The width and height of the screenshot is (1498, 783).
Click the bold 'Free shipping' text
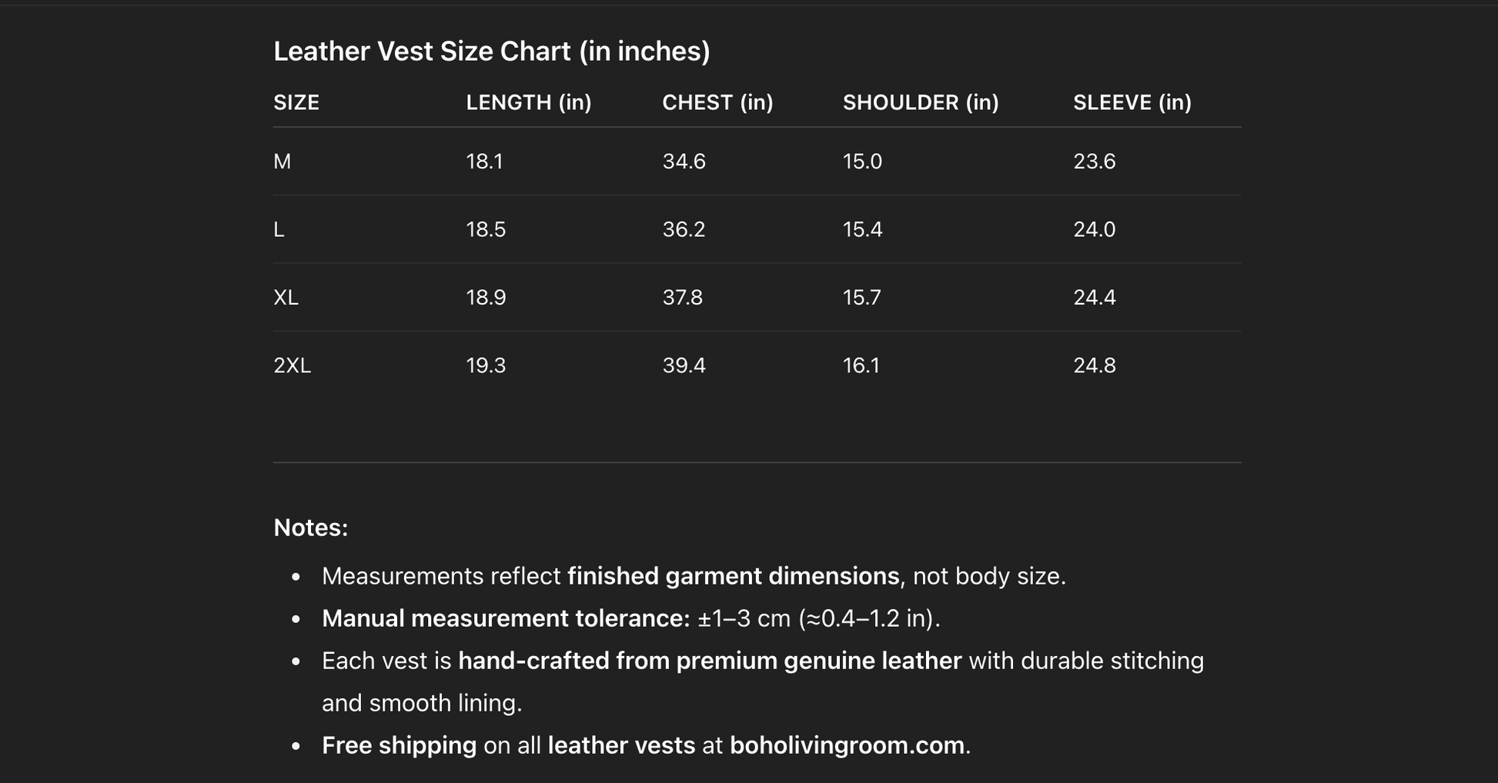tap(399, 745)
